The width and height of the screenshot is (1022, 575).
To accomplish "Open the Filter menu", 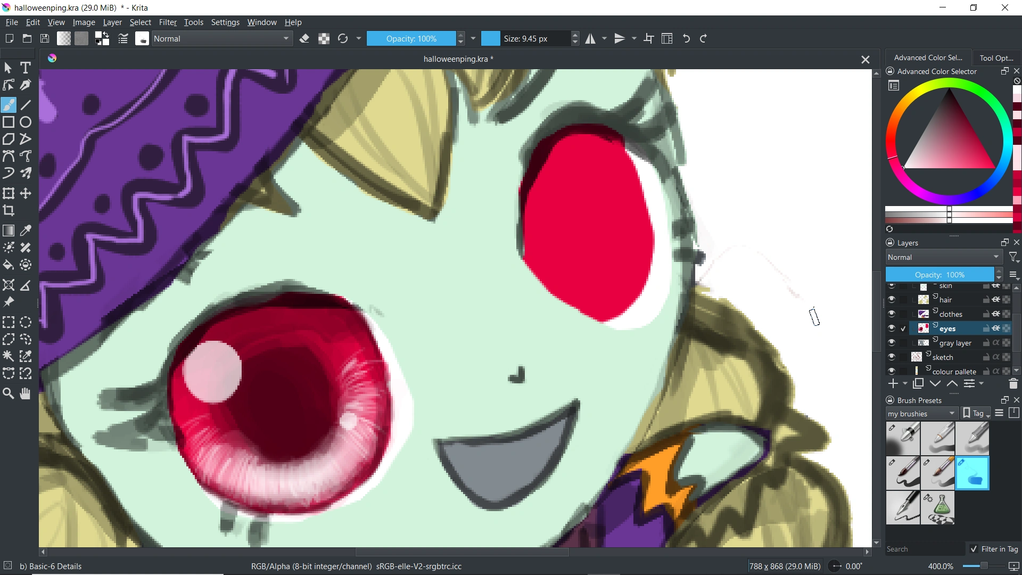I will 168,22.
